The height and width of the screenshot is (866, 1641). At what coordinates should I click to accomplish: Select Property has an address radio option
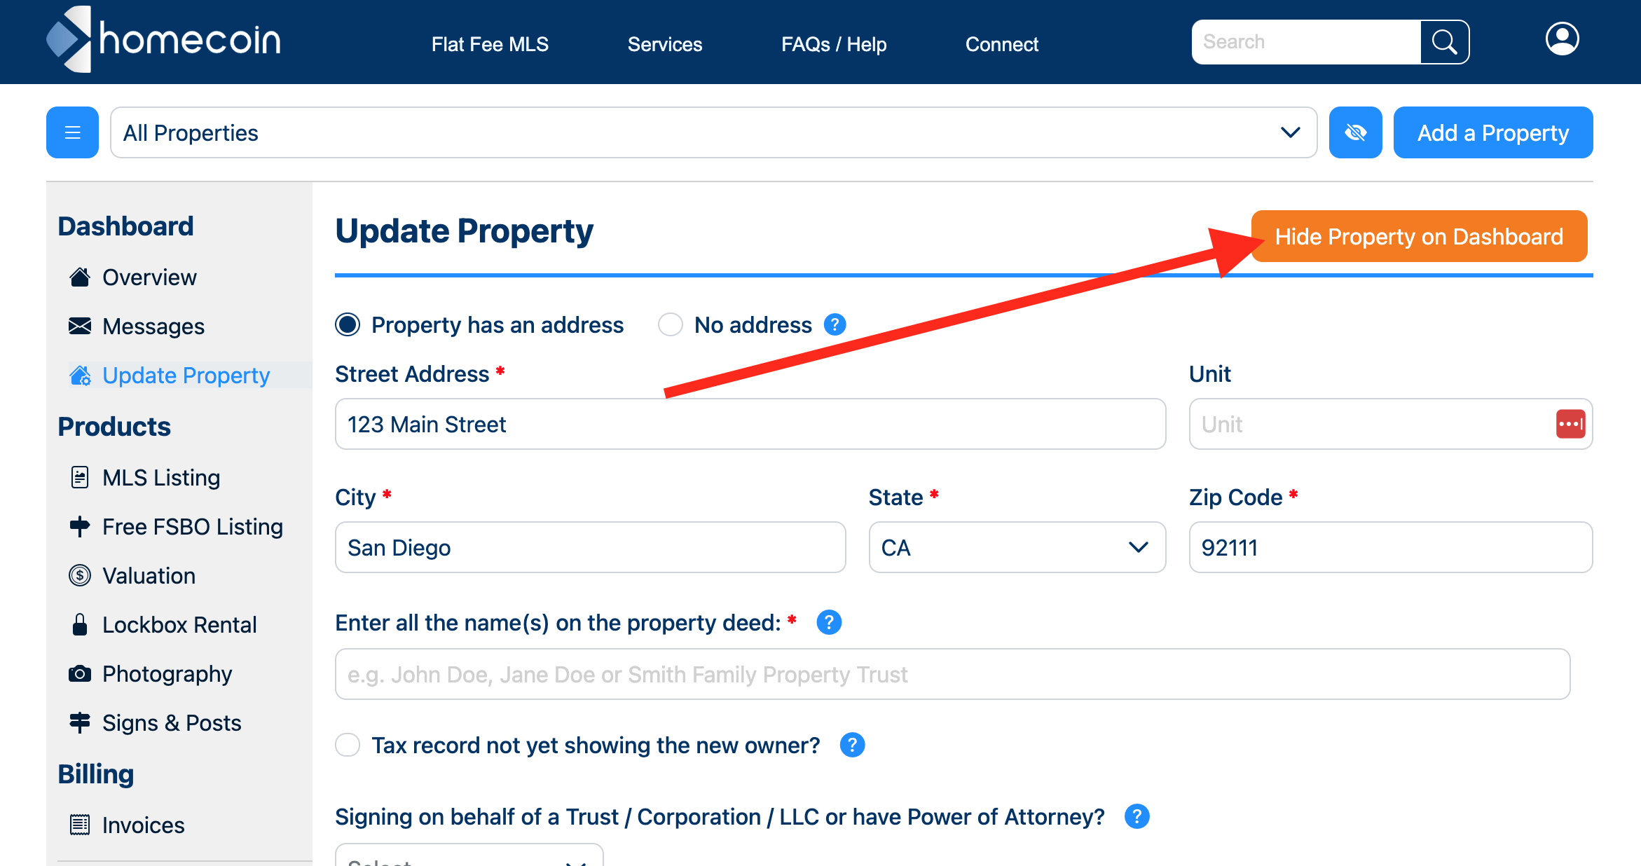click(x=348, y=324)
